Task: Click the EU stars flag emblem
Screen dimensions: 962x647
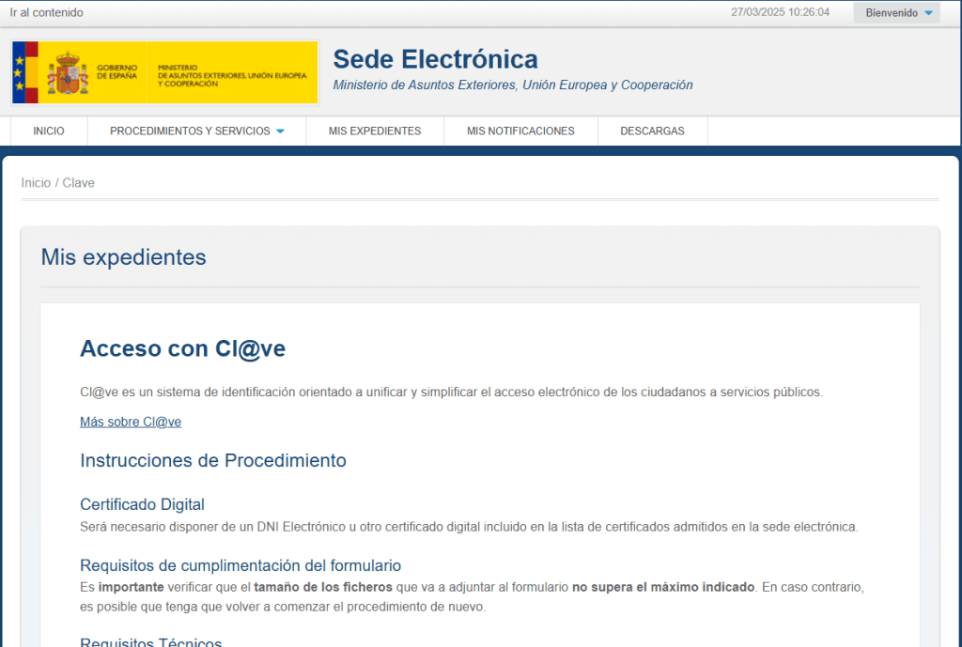Action: (19, 72)
